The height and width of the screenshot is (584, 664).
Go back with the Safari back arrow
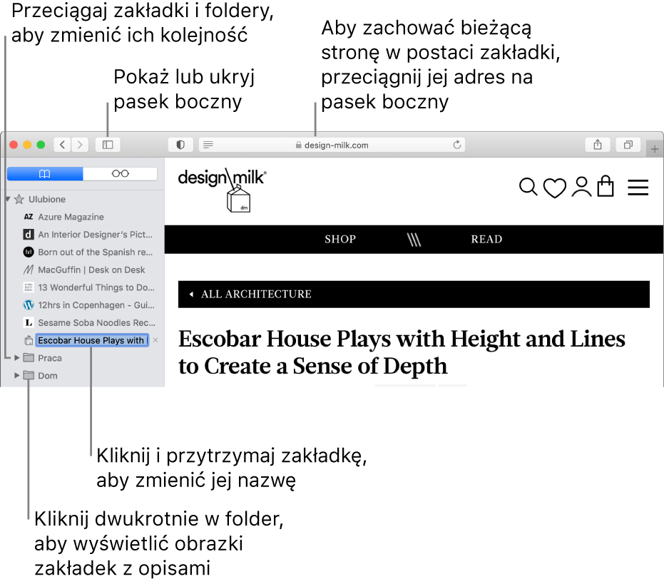(62, 145)
